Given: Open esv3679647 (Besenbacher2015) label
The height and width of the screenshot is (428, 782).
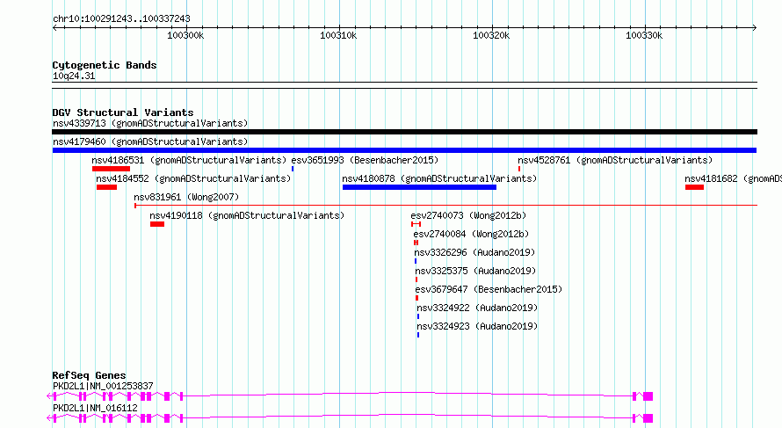Looking at the screenshot, I should (489, 289).
